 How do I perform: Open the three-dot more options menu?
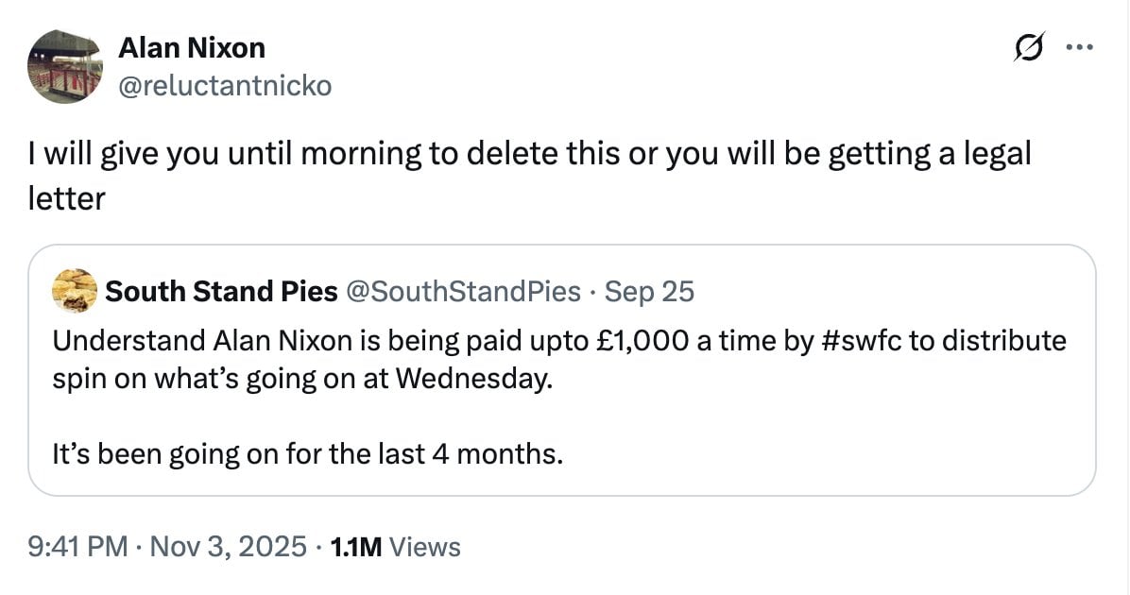point(1078,48)
